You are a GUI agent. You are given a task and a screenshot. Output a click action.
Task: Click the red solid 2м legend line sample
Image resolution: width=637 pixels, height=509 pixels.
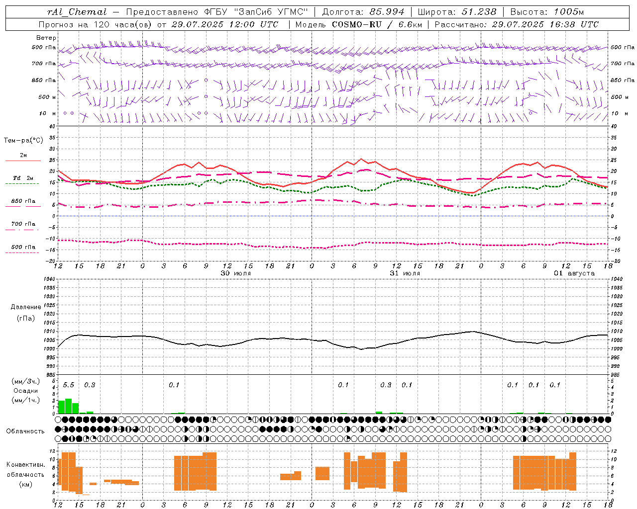(23, 161)
